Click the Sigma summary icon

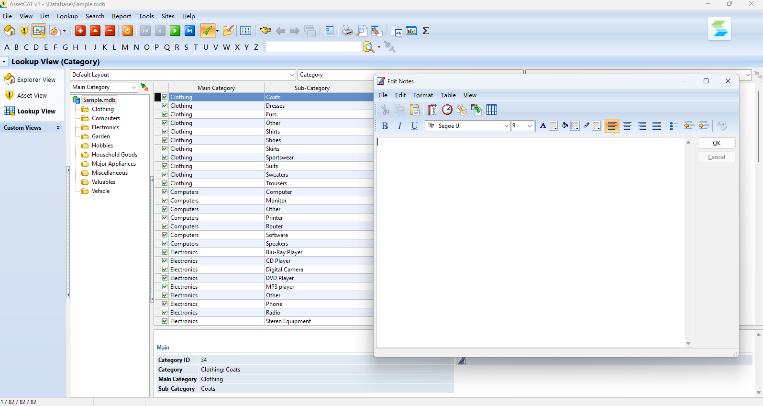[426, 31]
